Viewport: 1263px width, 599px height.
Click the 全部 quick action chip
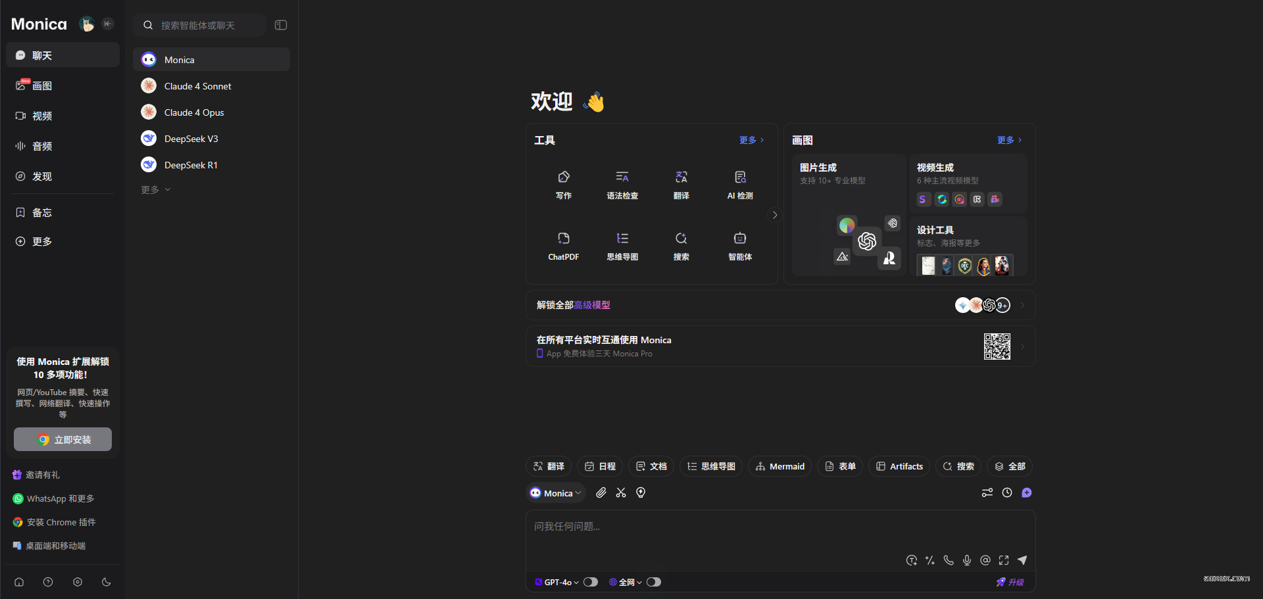(x=1010, y=466)
